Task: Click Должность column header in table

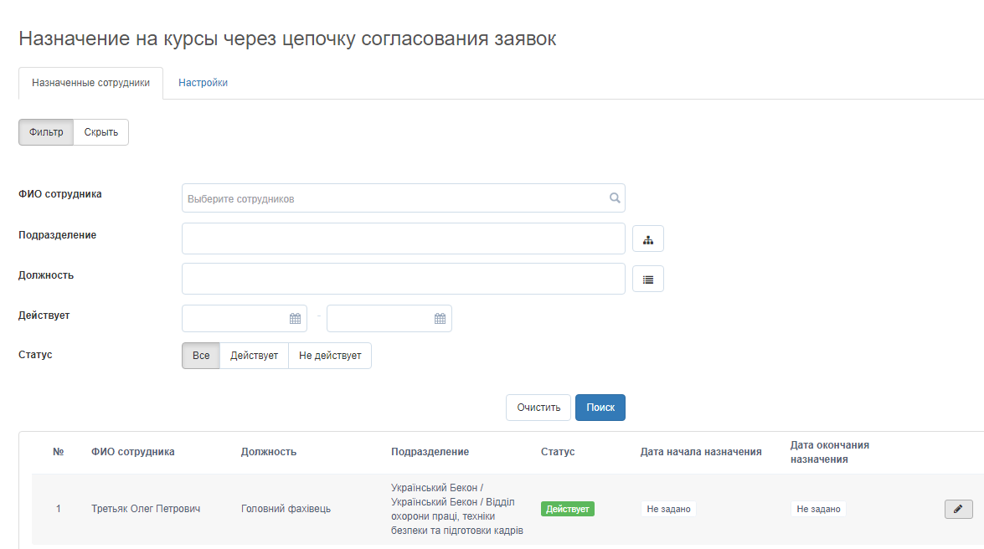Action: [269, 452]
